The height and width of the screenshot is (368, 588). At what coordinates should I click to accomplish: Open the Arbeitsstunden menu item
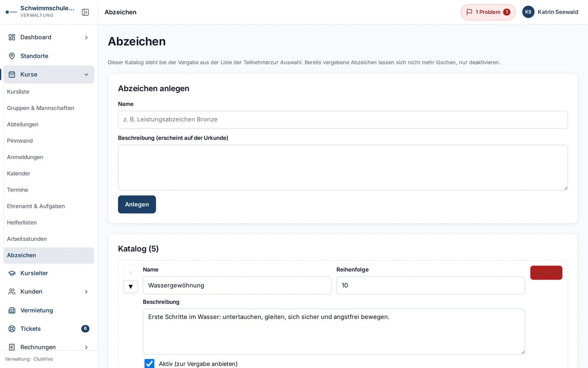[49, 239]
